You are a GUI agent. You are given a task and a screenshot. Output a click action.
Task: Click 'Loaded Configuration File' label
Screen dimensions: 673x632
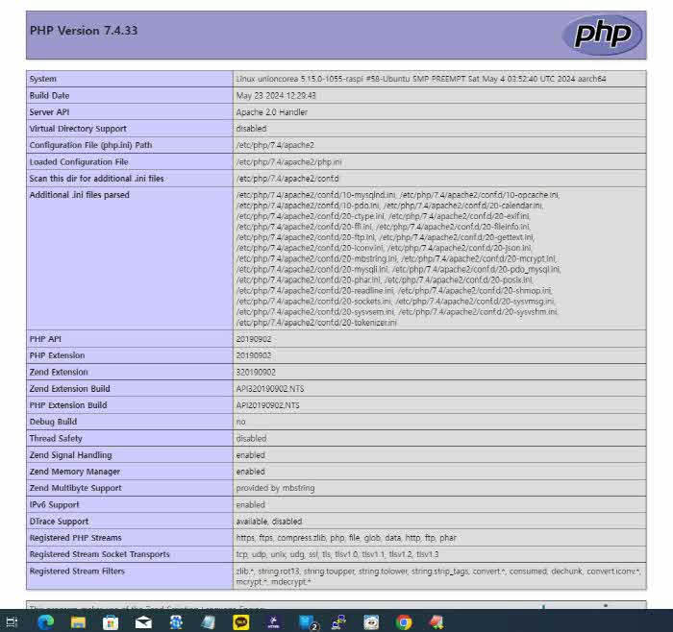[x=79, y=162]
